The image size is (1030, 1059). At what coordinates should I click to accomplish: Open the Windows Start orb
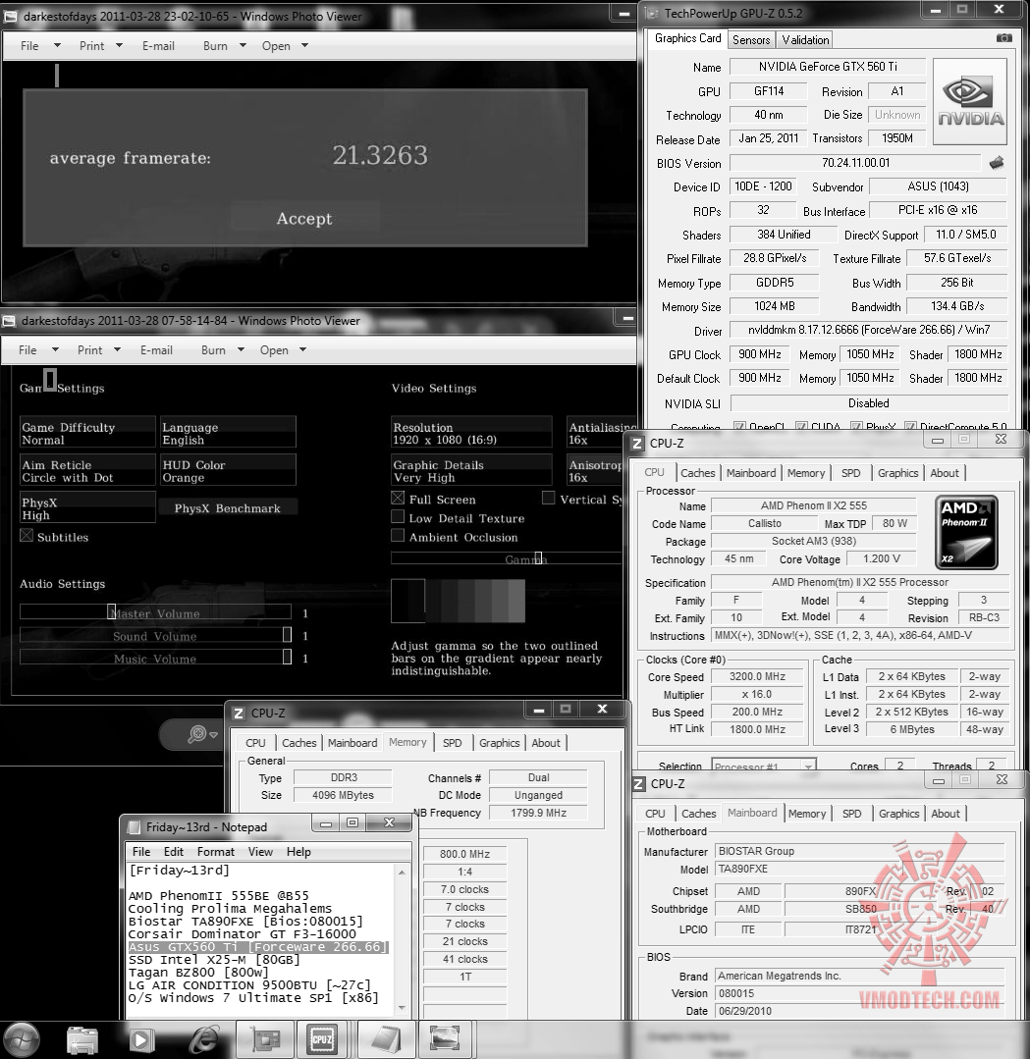(21, 1040)
